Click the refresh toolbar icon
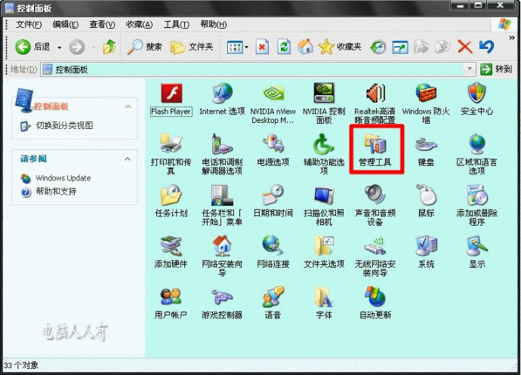 pyautogui.click(x=284, y=47)
